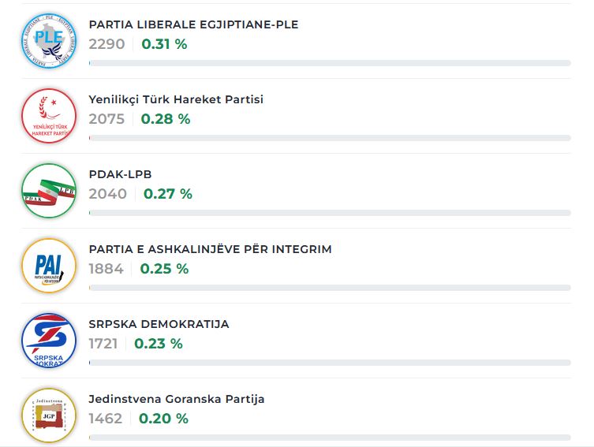Click the 1462 vote count
Image resolution: width=594 pixels, height=447 pixels.
click(x=106, y=419)
